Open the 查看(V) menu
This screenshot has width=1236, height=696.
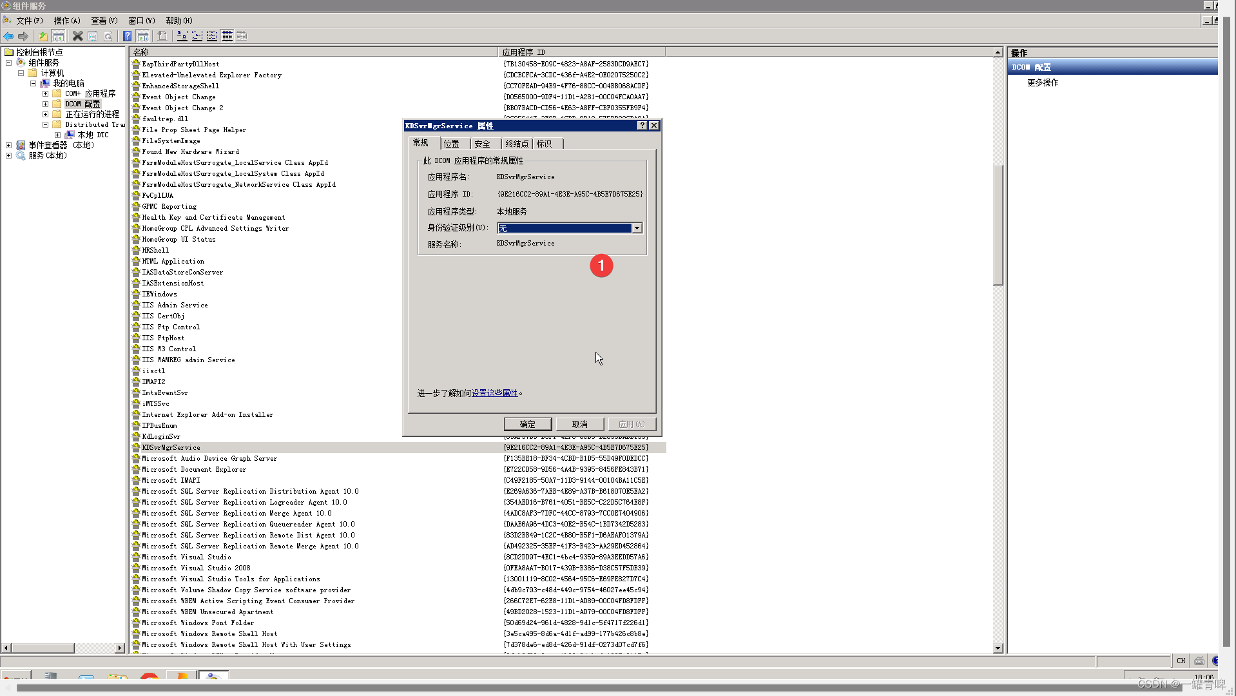click(x=103, y=20)
